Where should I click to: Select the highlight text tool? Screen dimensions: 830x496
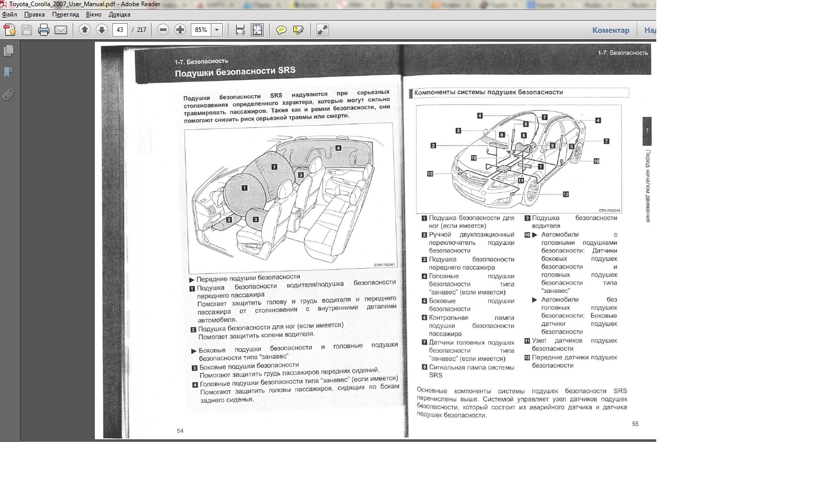298,30
